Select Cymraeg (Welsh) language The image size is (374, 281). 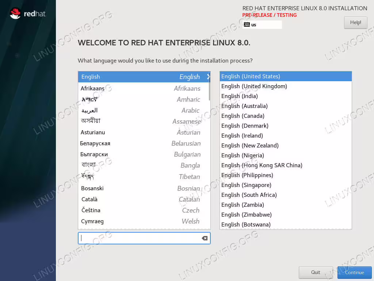pyautogui.click(x=144, y=221)
